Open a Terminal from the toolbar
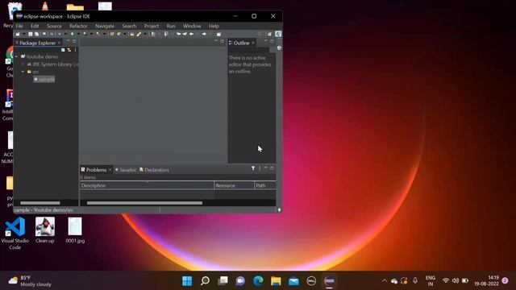516x290 pixels. pos(44,34)
